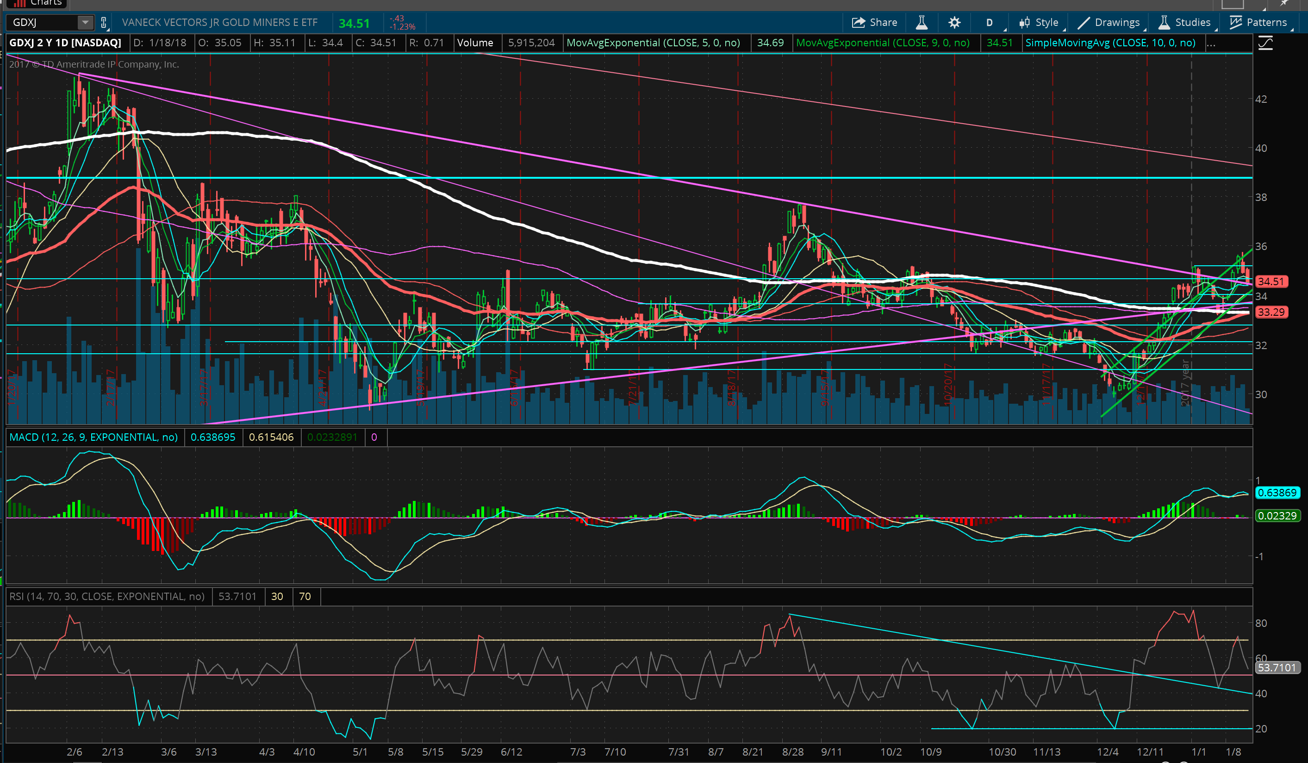1308x763 pixels.
Task: Open chart settings gear icon
Action: (x=954, y=22)
